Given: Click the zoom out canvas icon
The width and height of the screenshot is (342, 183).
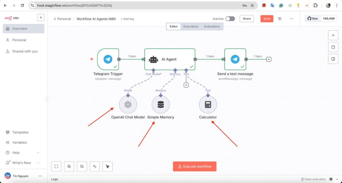Looking at the screenshot, I should coord(82,166).
